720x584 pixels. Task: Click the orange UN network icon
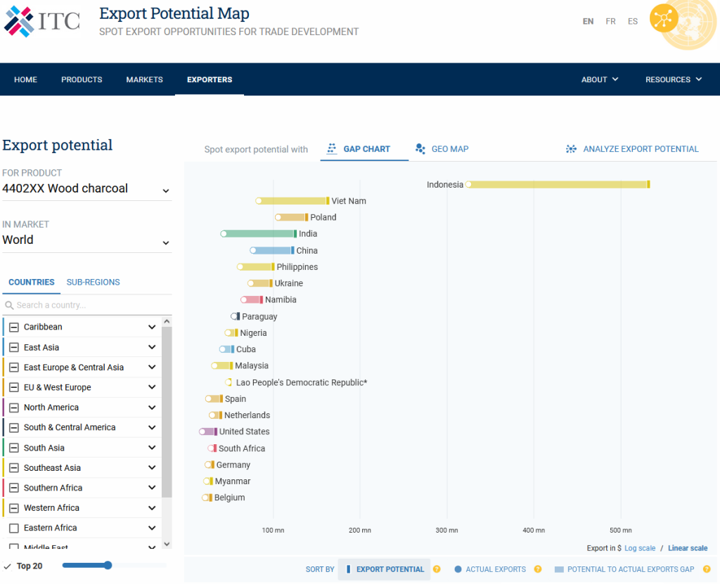point(664,19)
